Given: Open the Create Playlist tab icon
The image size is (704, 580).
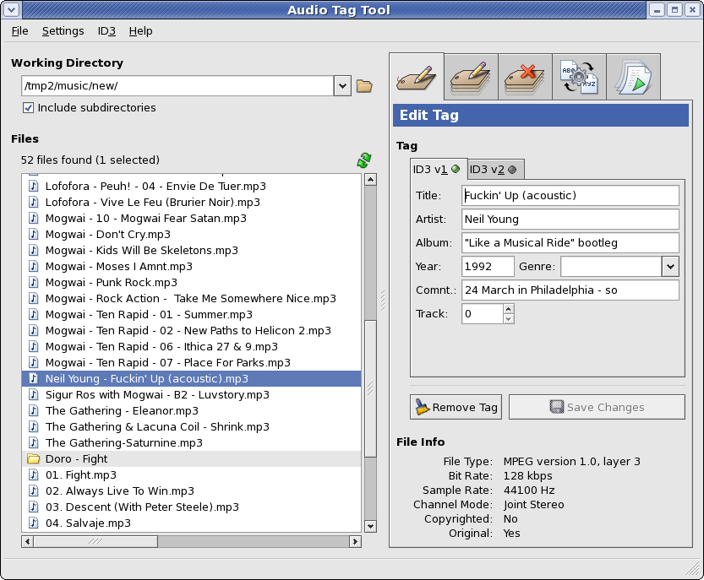Looking at the screenshot, I should (633, 77).
